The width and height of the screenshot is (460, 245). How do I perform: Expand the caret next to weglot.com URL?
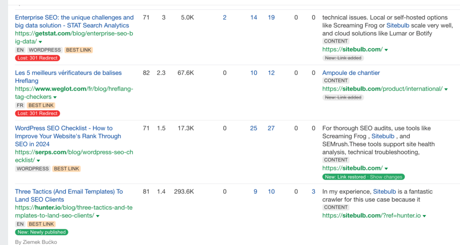point(55,97)
